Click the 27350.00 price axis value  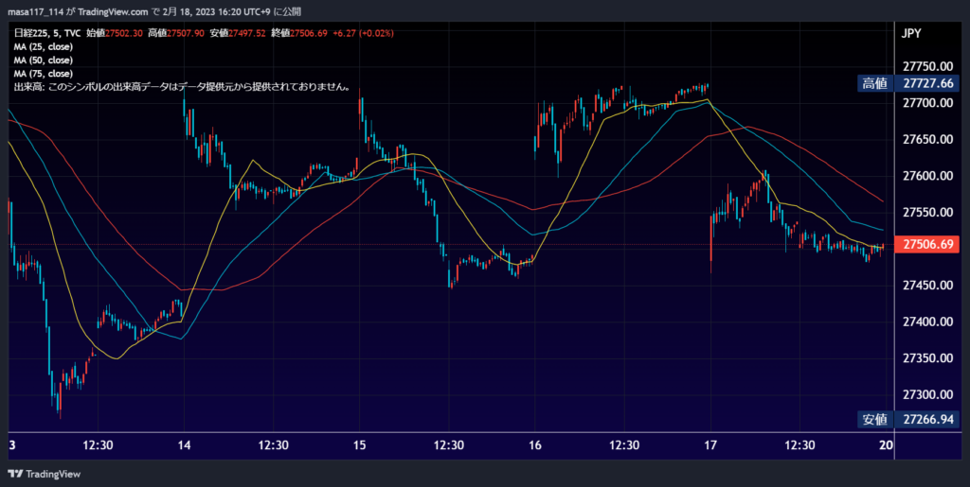tap(928, 358)
